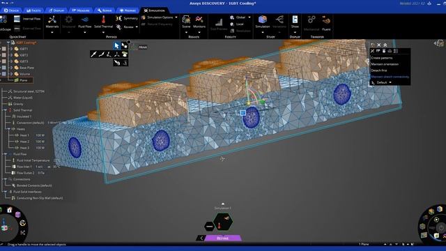Click Heat 2 100 W value

point(40,142)
